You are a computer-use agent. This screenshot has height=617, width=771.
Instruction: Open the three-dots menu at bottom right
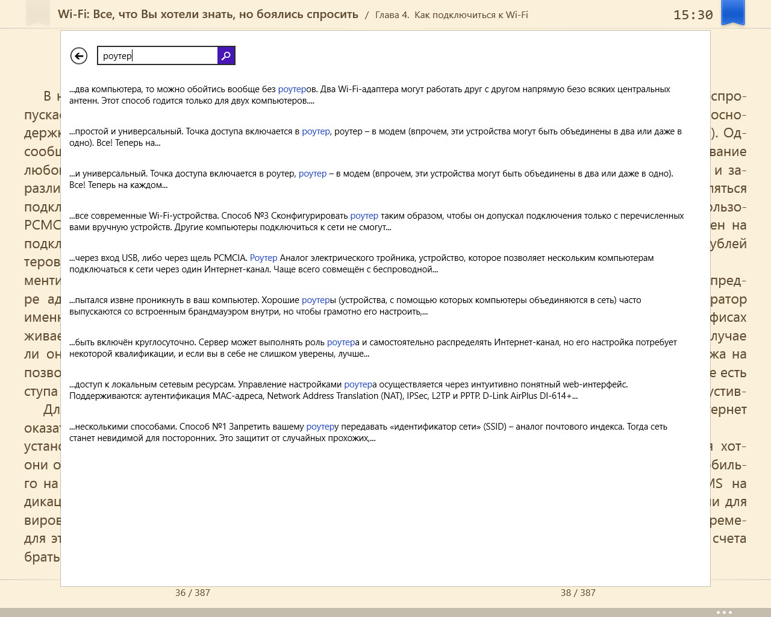pyautogui.click(x=724, y=612)
